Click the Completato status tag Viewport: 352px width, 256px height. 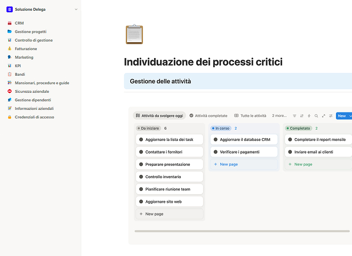click(298, 128)
